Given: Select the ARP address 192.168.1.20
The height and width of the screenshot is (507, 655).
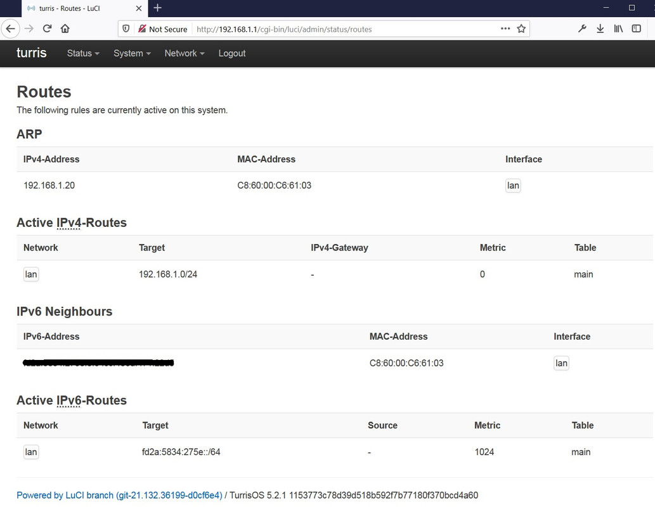Looking at the screenshot, I should [49, 186].
